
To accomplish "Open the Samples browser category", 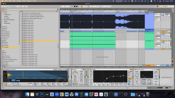I will click(6, 42).
